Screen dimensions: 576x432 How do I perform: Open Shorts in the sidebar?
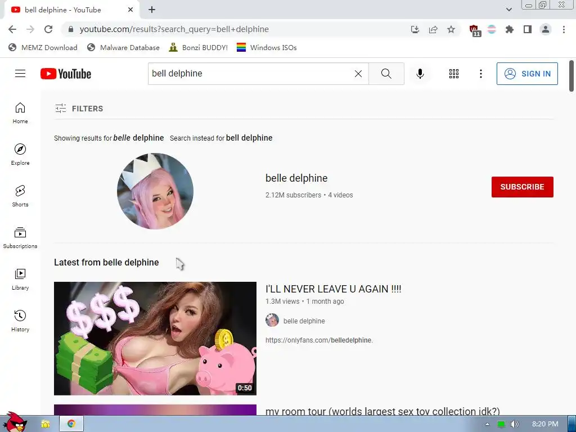coord(20,196)
